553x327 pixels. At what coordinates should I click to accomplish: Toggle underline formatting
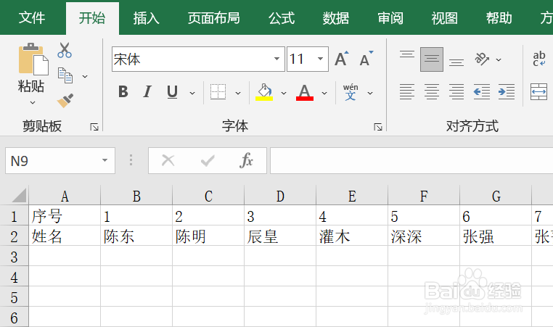pyautogui.click(x=172, y=92)
